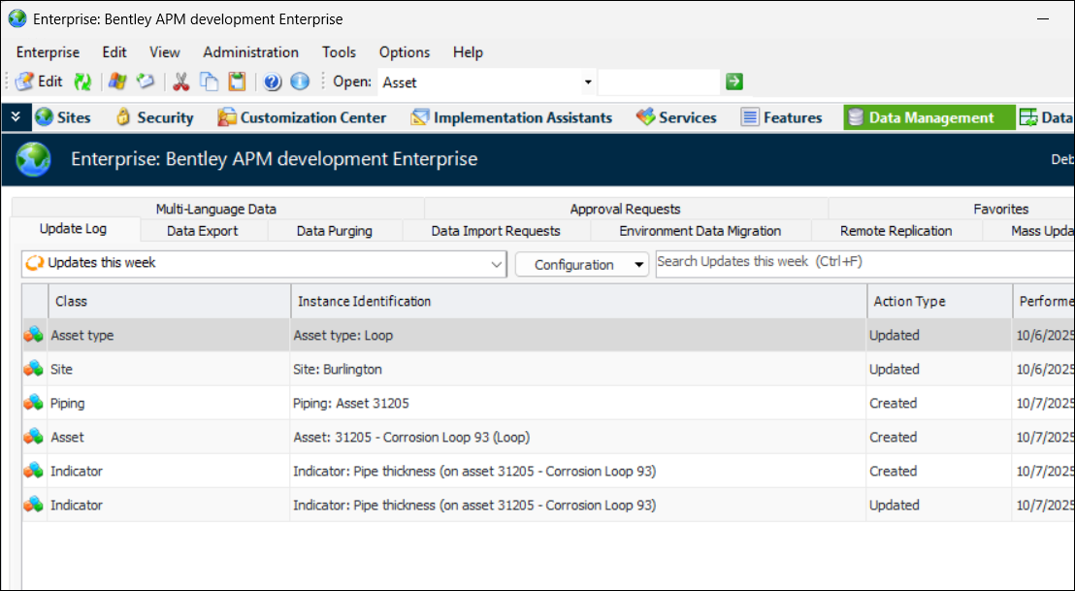
Task: Open the Data Import Requests tab
Action: coord(495,231)
